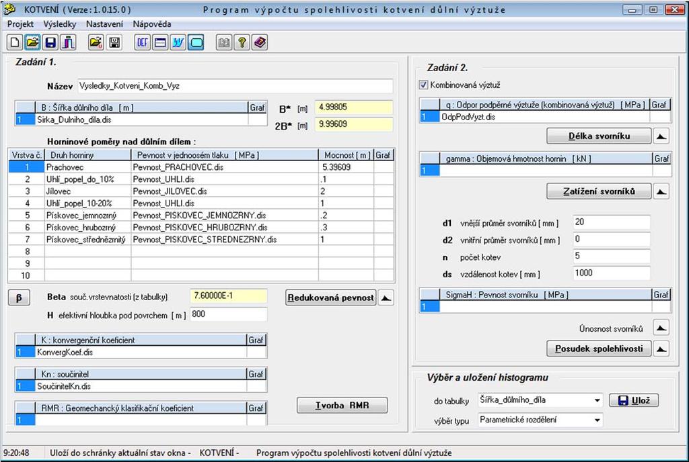Image resolution: width=689 pixels, height=462 pixels.
Task: Open the 'do tabulky' dropdown
Action: (x=597, y=400)
